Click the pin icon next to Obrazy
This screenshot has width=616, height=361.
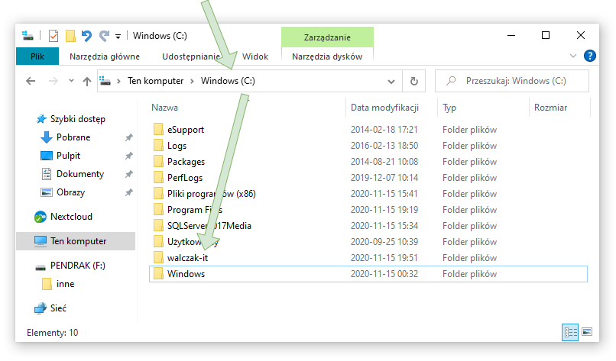point(128,192)
